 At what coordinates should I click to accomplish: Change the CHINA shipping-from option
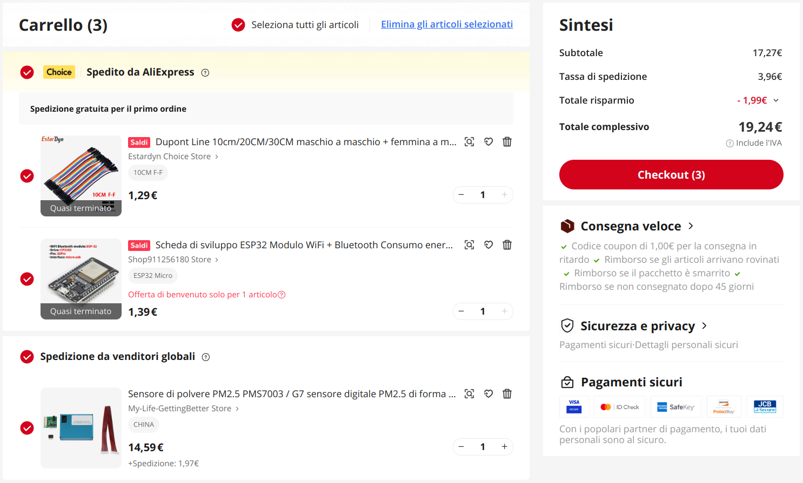pyautogui.click(x=144, y=425)
